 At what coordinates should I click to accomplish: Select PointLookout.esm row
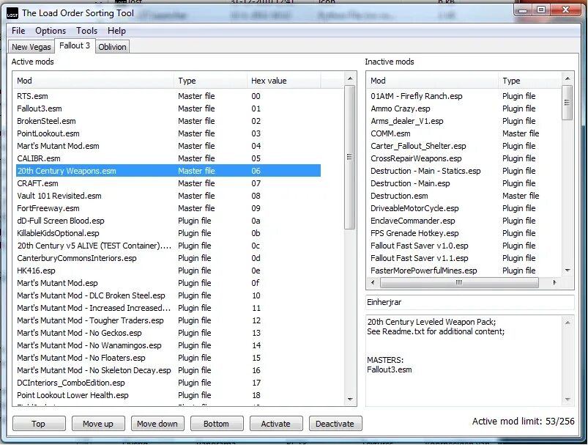pos(168,133)
